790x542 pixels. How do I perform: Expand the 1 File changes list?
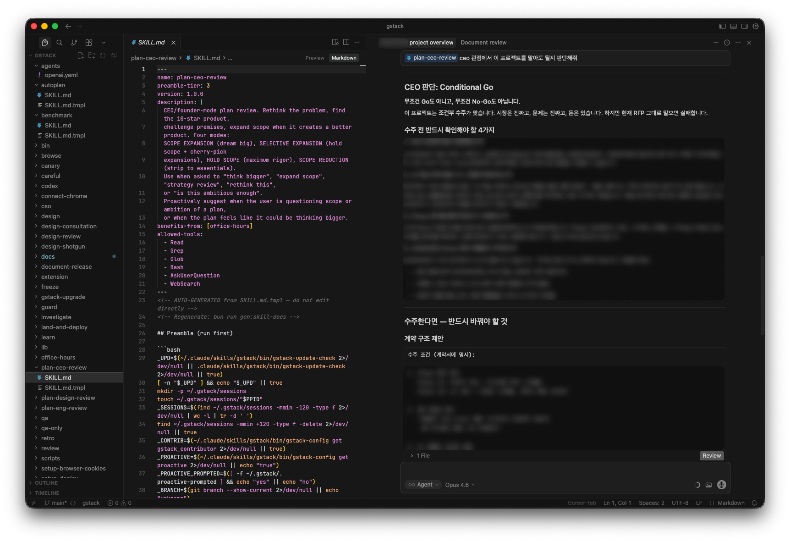pos(420,456)
